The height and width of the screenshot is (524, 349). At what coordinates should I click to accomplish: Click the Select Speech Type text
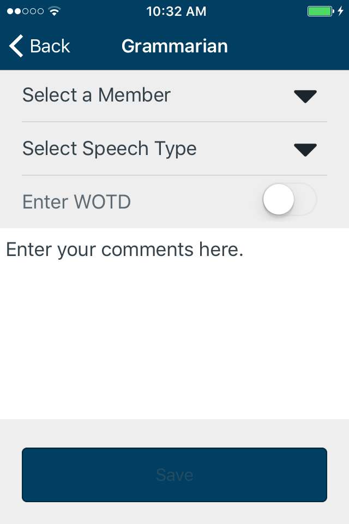click(x=110, y=148)
